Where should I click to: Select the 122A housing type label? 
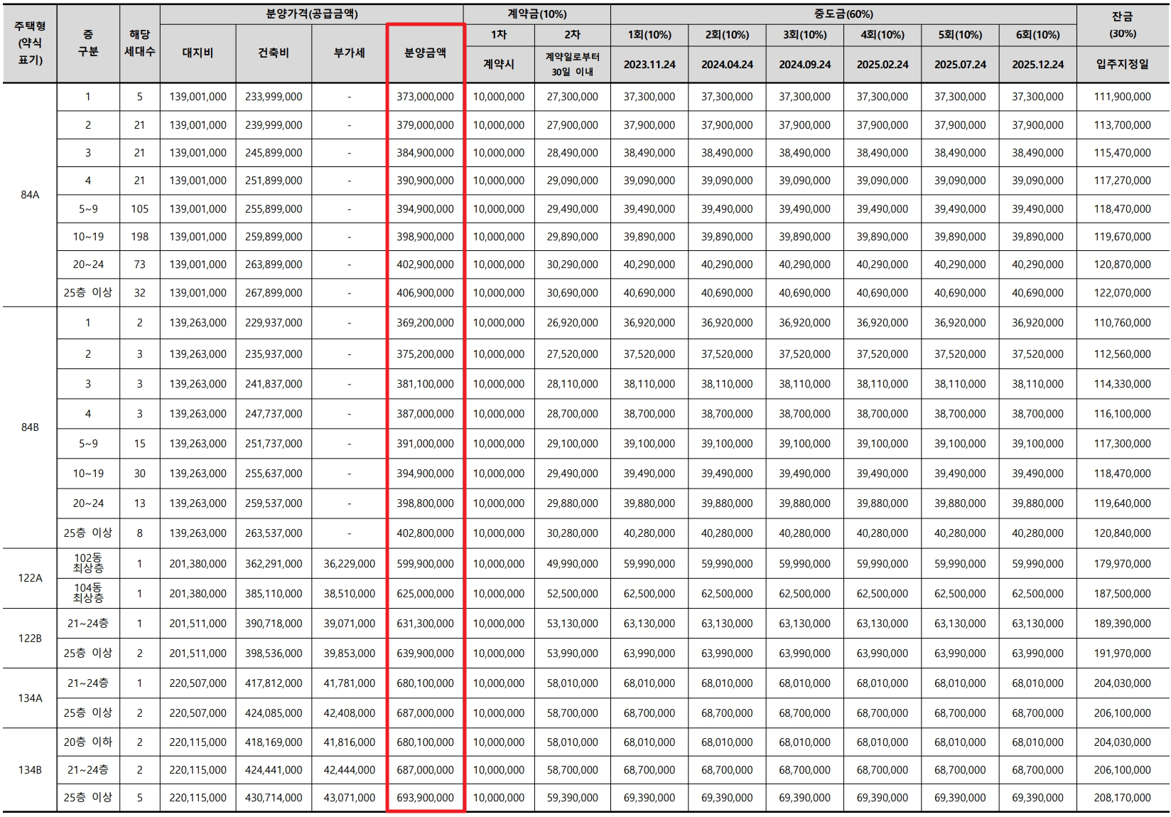(x=30, y=578)
